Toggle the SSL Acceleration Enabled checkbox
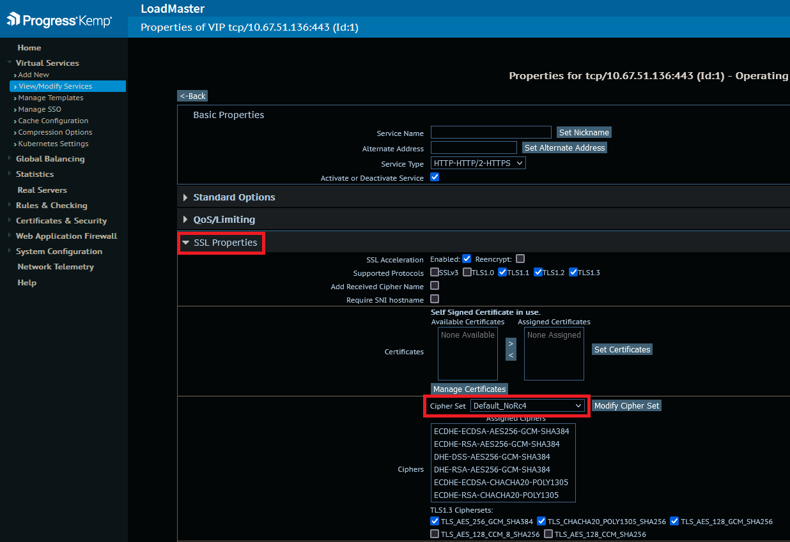The height and width of the screenshot is (542, 790). pyautogui.click(x=467, y=259)
